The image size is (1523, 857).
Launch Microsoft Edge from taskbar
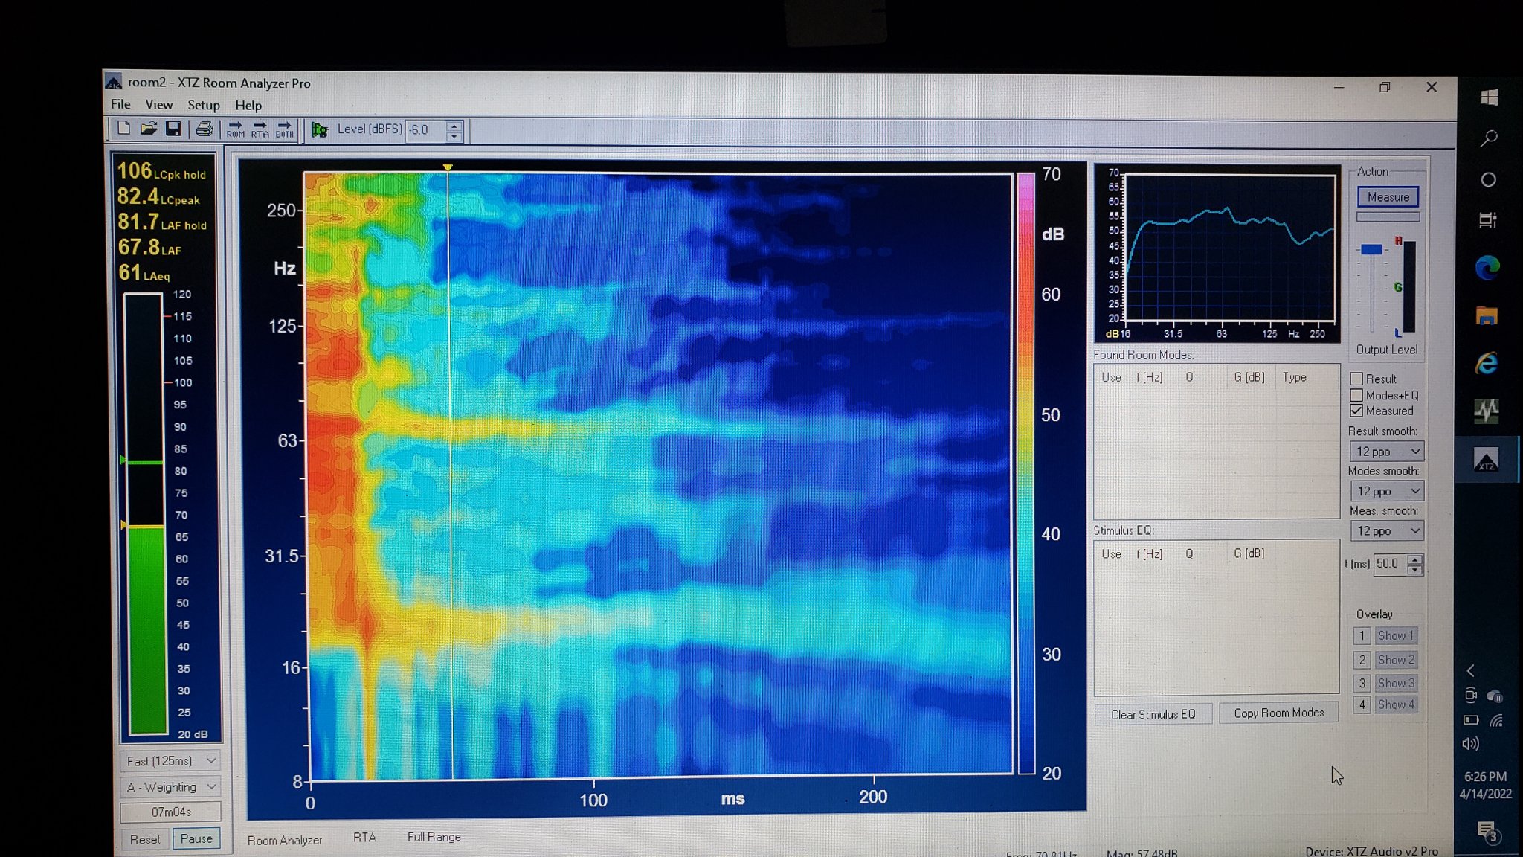[x=1487, y=268]
